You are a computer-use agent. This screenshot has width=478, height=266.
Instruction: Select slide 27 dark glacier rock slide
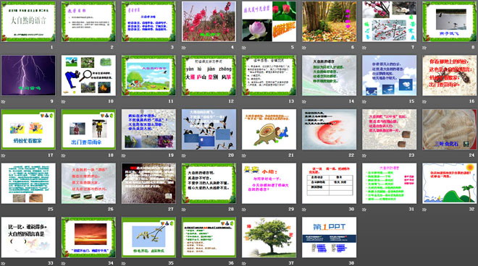tap(148, 183)
